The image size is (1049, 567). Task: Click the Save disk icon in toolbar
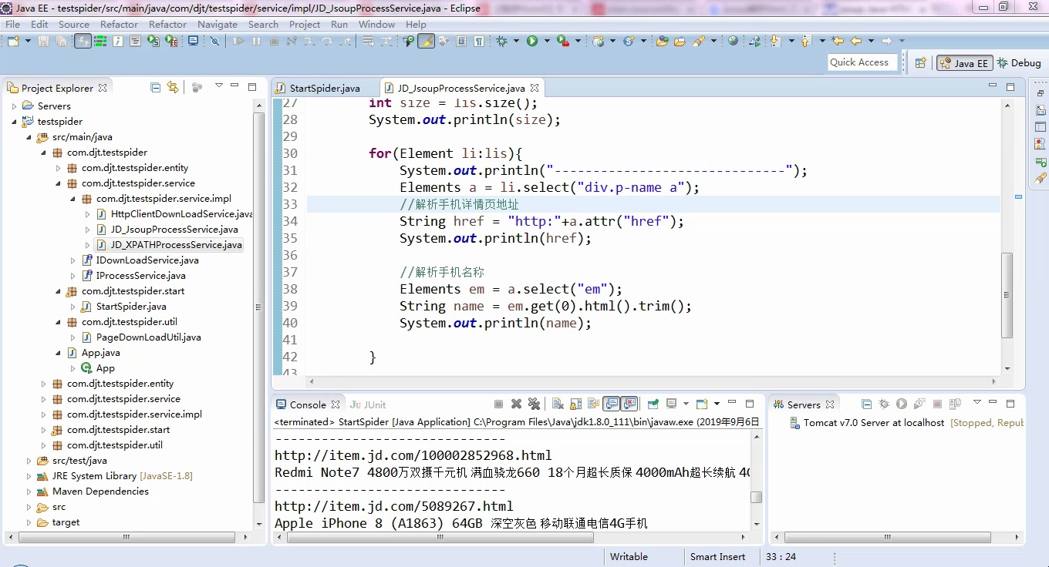coord(43,41)
